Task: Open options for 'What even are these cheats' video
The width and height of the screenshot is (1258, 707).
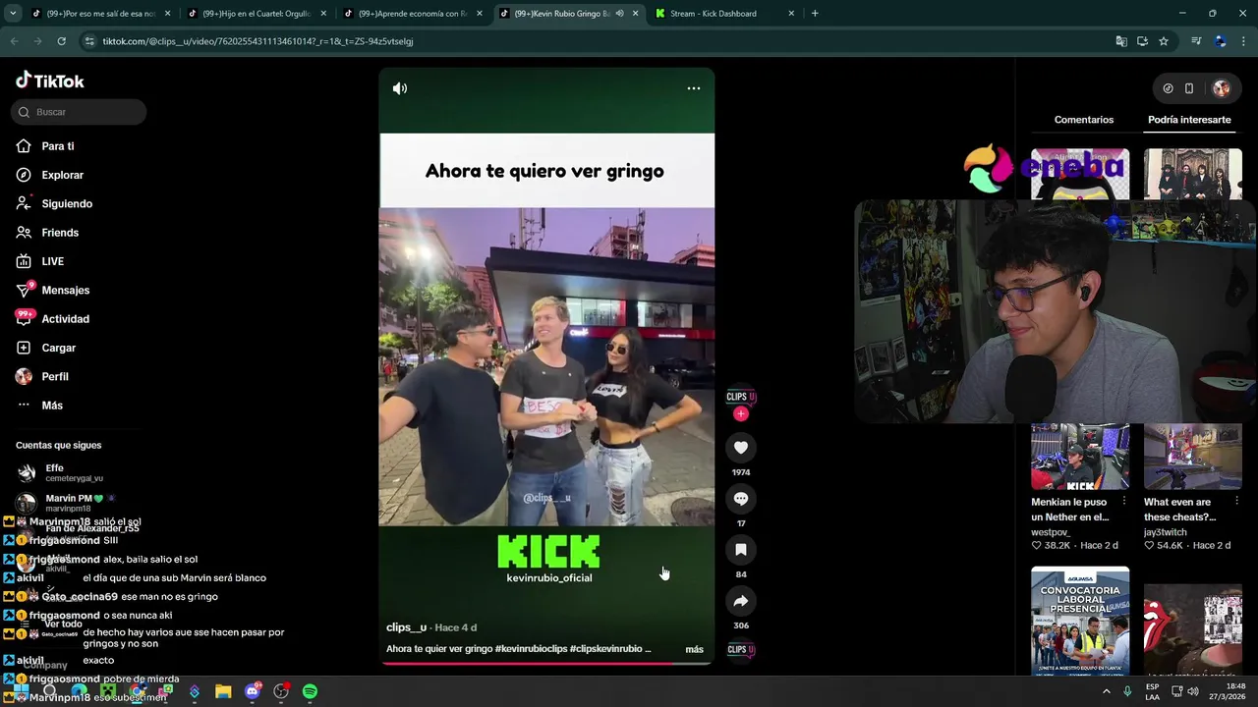Action: click(1237, 502)
